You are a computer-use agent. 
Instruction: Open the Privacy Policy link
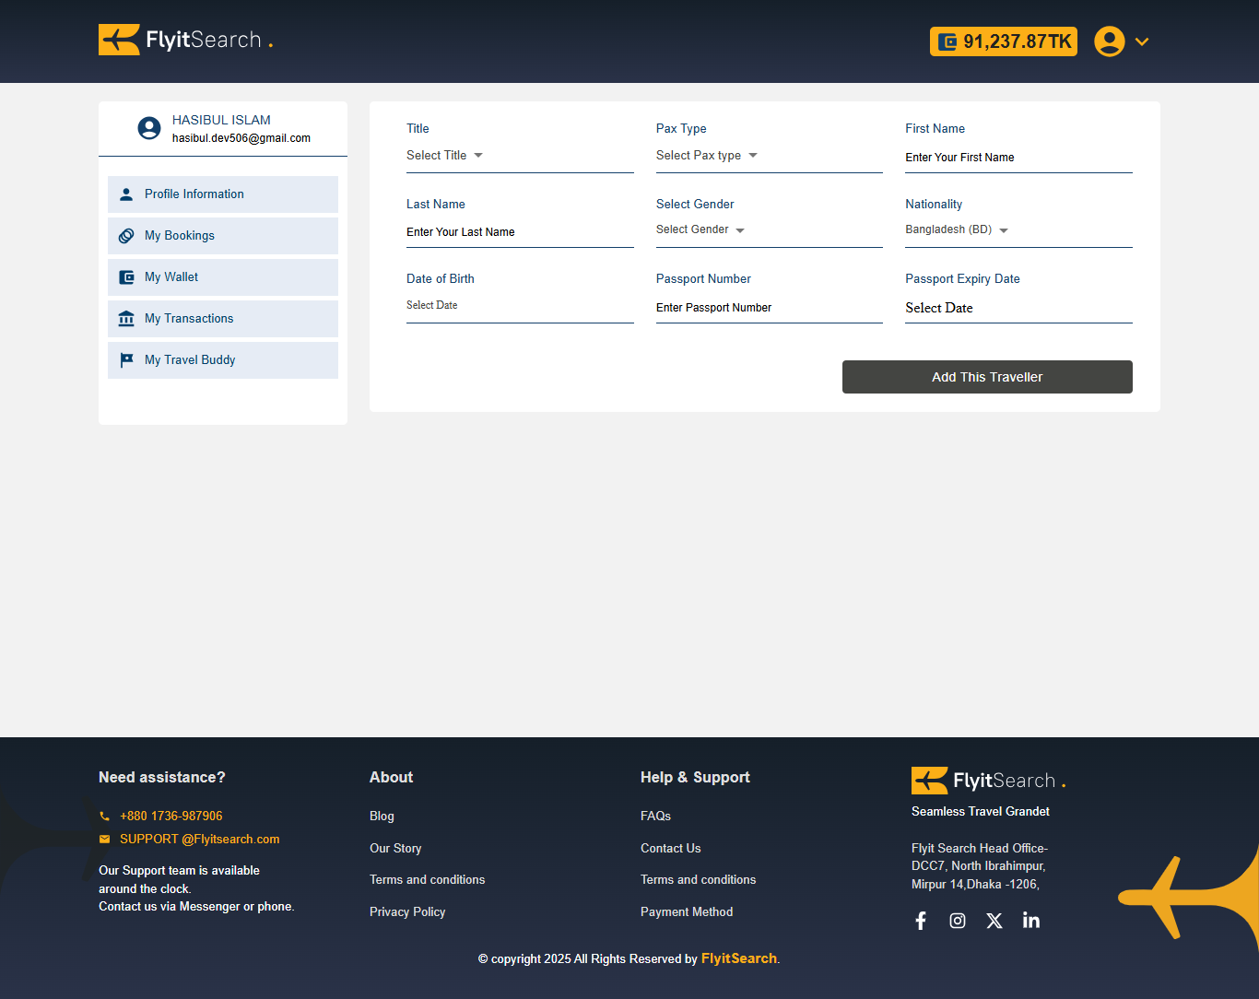[x=407, y=911]
